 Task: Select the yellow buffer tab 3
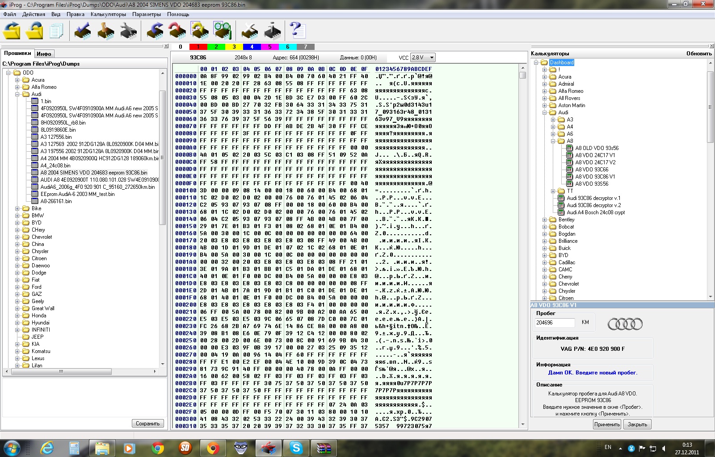pyautogui.click(x=234, y=46)
